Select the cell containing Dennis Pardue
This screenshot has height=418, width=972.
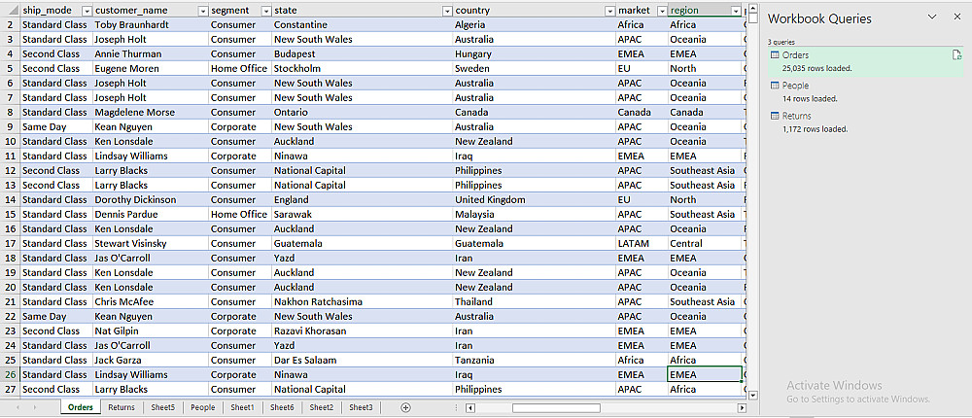point(151,214)
